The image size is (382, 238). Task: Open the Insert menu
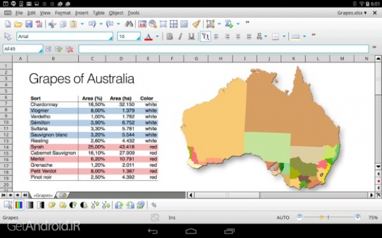point(82,13)
